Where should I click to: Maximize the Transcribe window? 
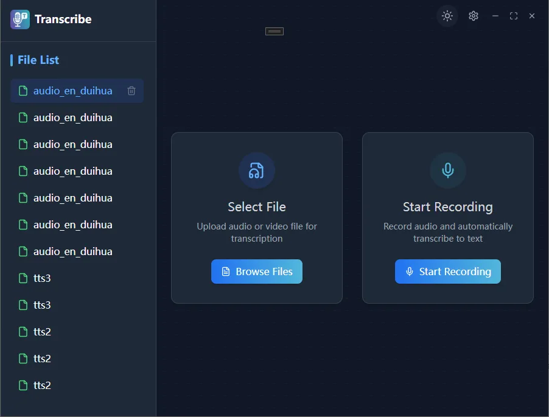pos(514,16)
